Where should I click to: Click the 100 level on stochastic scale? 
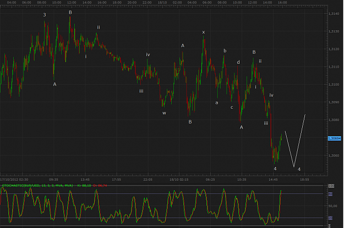pos(331,186)
